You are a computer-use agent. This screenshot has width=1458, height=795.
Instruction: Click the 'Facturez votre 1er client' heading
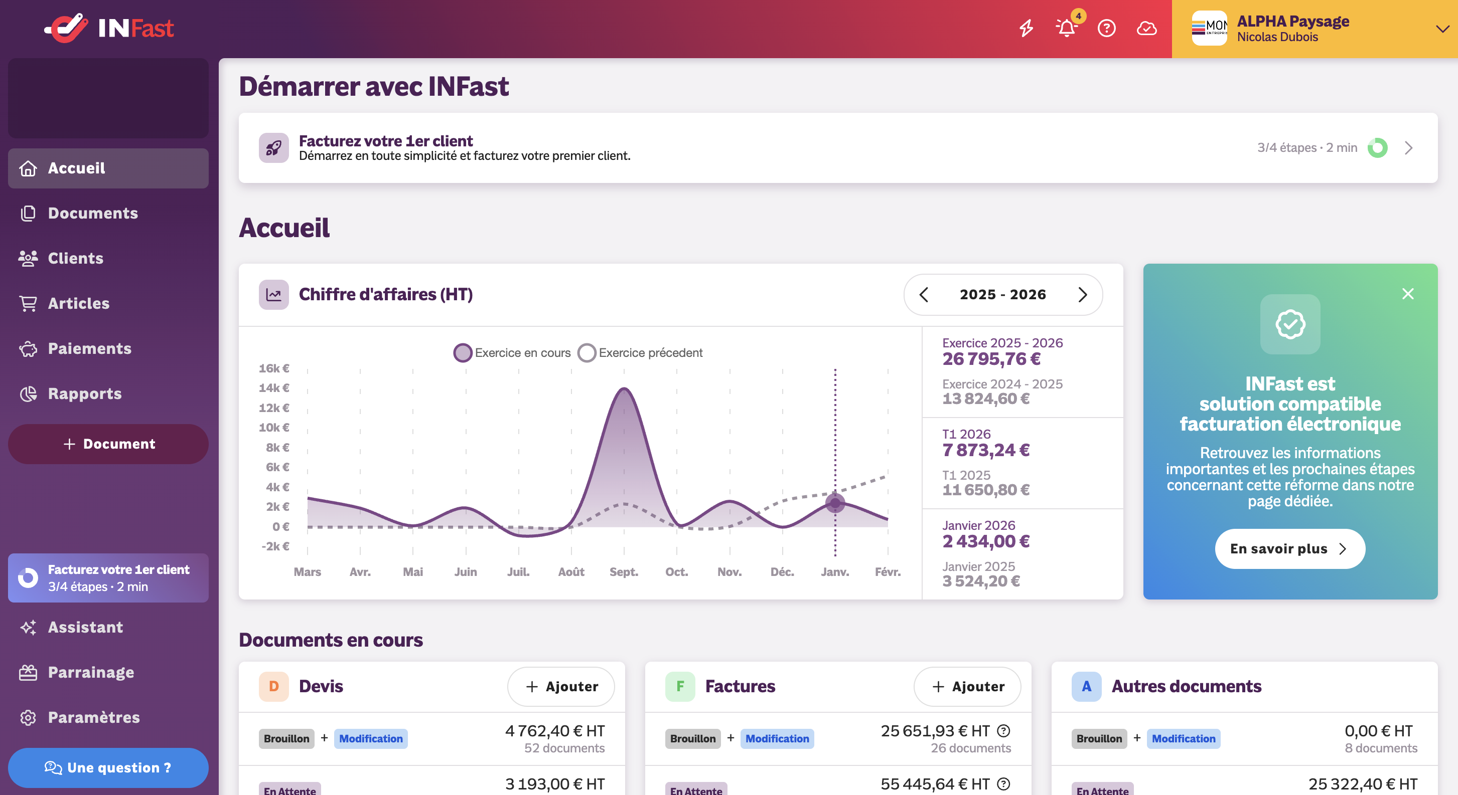(386, 141)
